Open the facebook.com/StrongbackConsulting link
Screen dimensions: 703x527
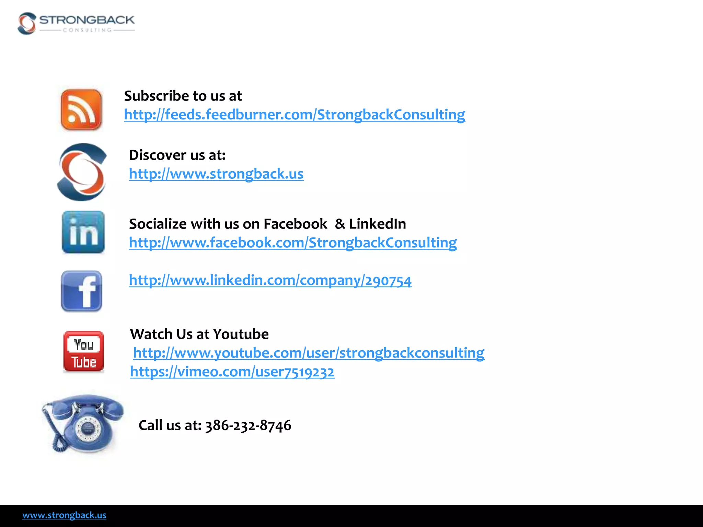tap(293, 243)
